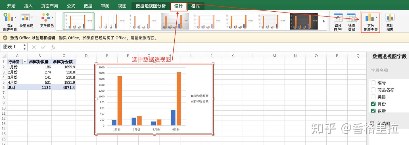Click the blue 4月份 bar in chart
Screen dimensions: 409x145
(173, 118)
